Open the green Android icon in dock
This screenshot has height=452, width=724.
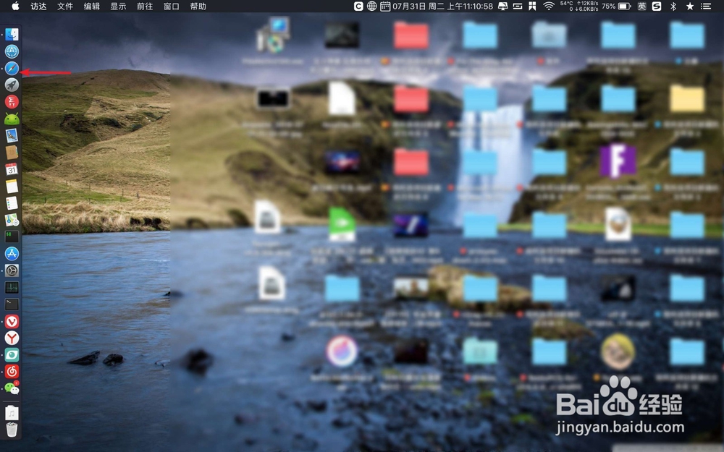point(12,119)
